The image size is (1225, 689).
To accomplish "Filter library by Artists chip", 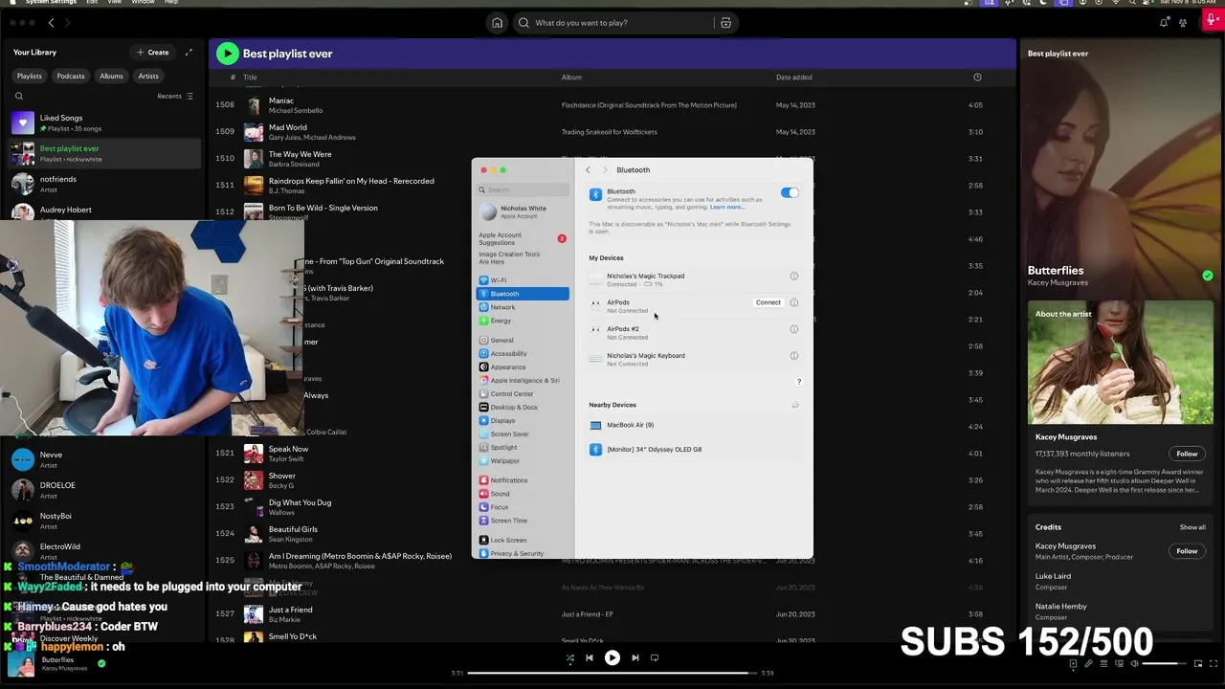I will click(148, 76).
